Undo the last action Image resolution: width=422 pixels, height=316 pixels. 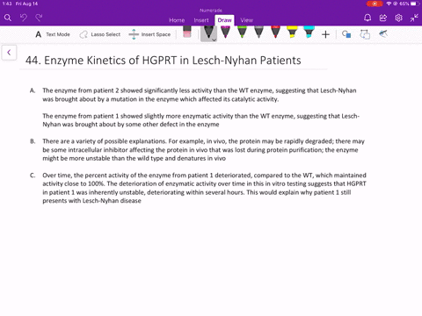tap(24, 18)
